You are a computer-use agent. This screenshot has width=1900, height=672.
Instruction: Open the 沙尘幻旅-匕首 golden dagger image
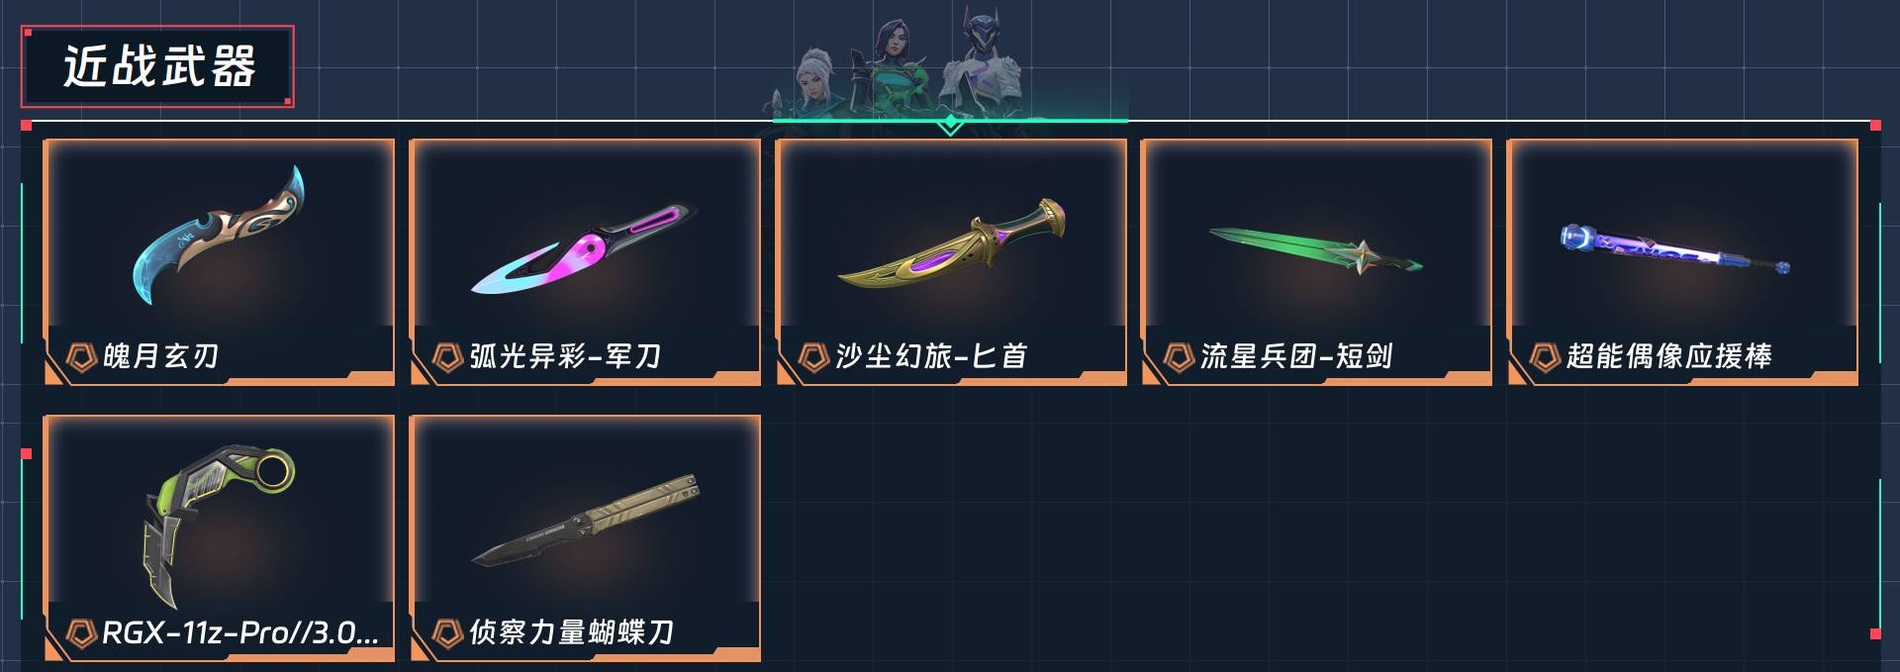coord(951,244)
